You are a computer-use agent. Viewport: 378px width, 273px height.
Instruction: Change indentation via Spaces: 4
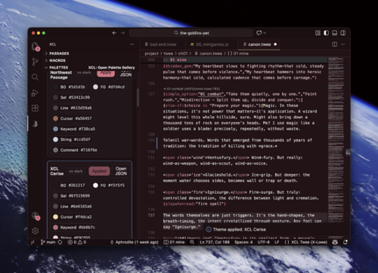click(243, 242)
